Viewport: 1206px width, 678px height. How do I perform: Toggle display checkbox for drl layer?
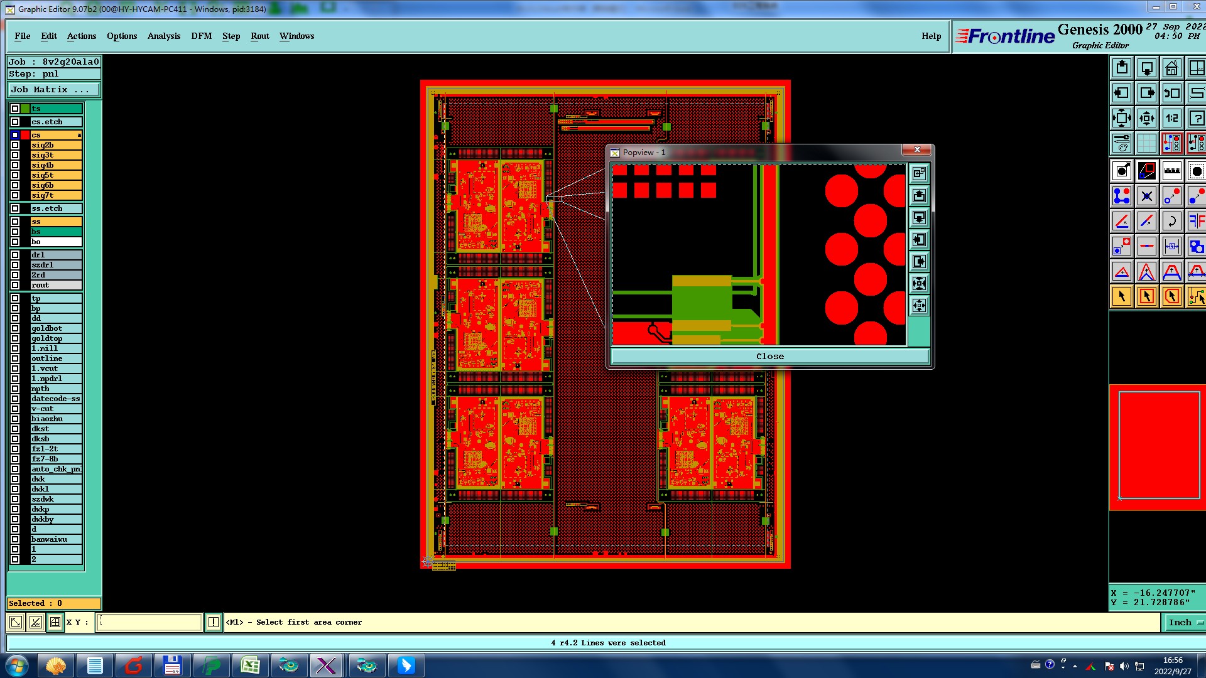[15, 255]
